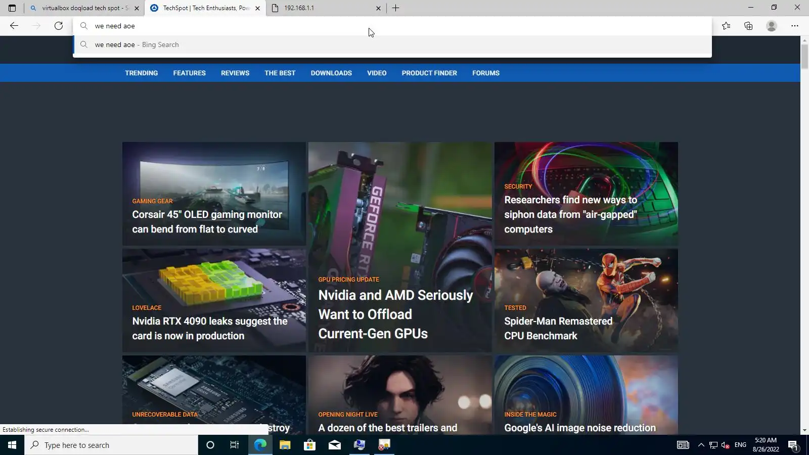This screenshot has width=809, height=455.
Task: Click the address bar text field
Action: coord(392,26)
